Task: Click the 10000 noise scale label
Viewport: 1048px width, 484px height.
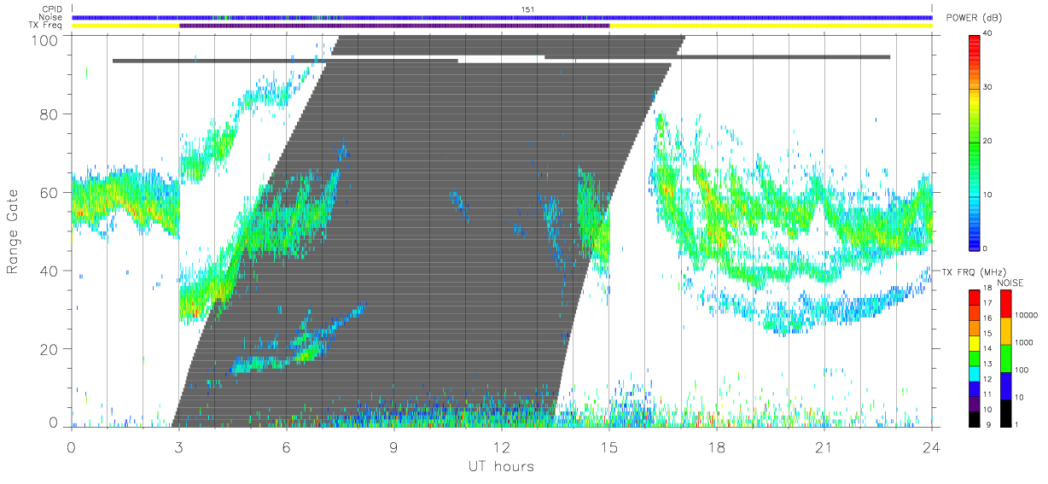Action: (x=1027, y=315)
